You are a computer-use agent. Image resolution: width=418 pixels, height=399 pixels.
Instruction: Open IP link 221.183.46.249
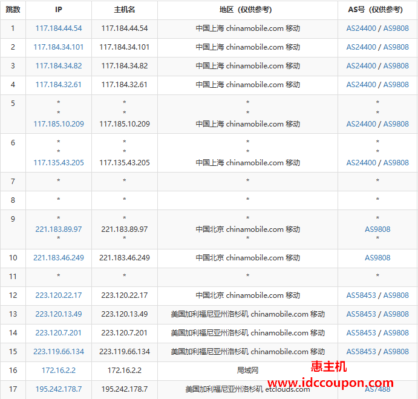pyautogui.click(x=59, y=258)
